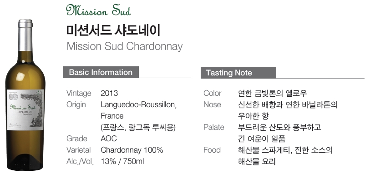370x174 pixels.
Task: Click the Color label in Tasting Note
Action: [x=213, y=93]
